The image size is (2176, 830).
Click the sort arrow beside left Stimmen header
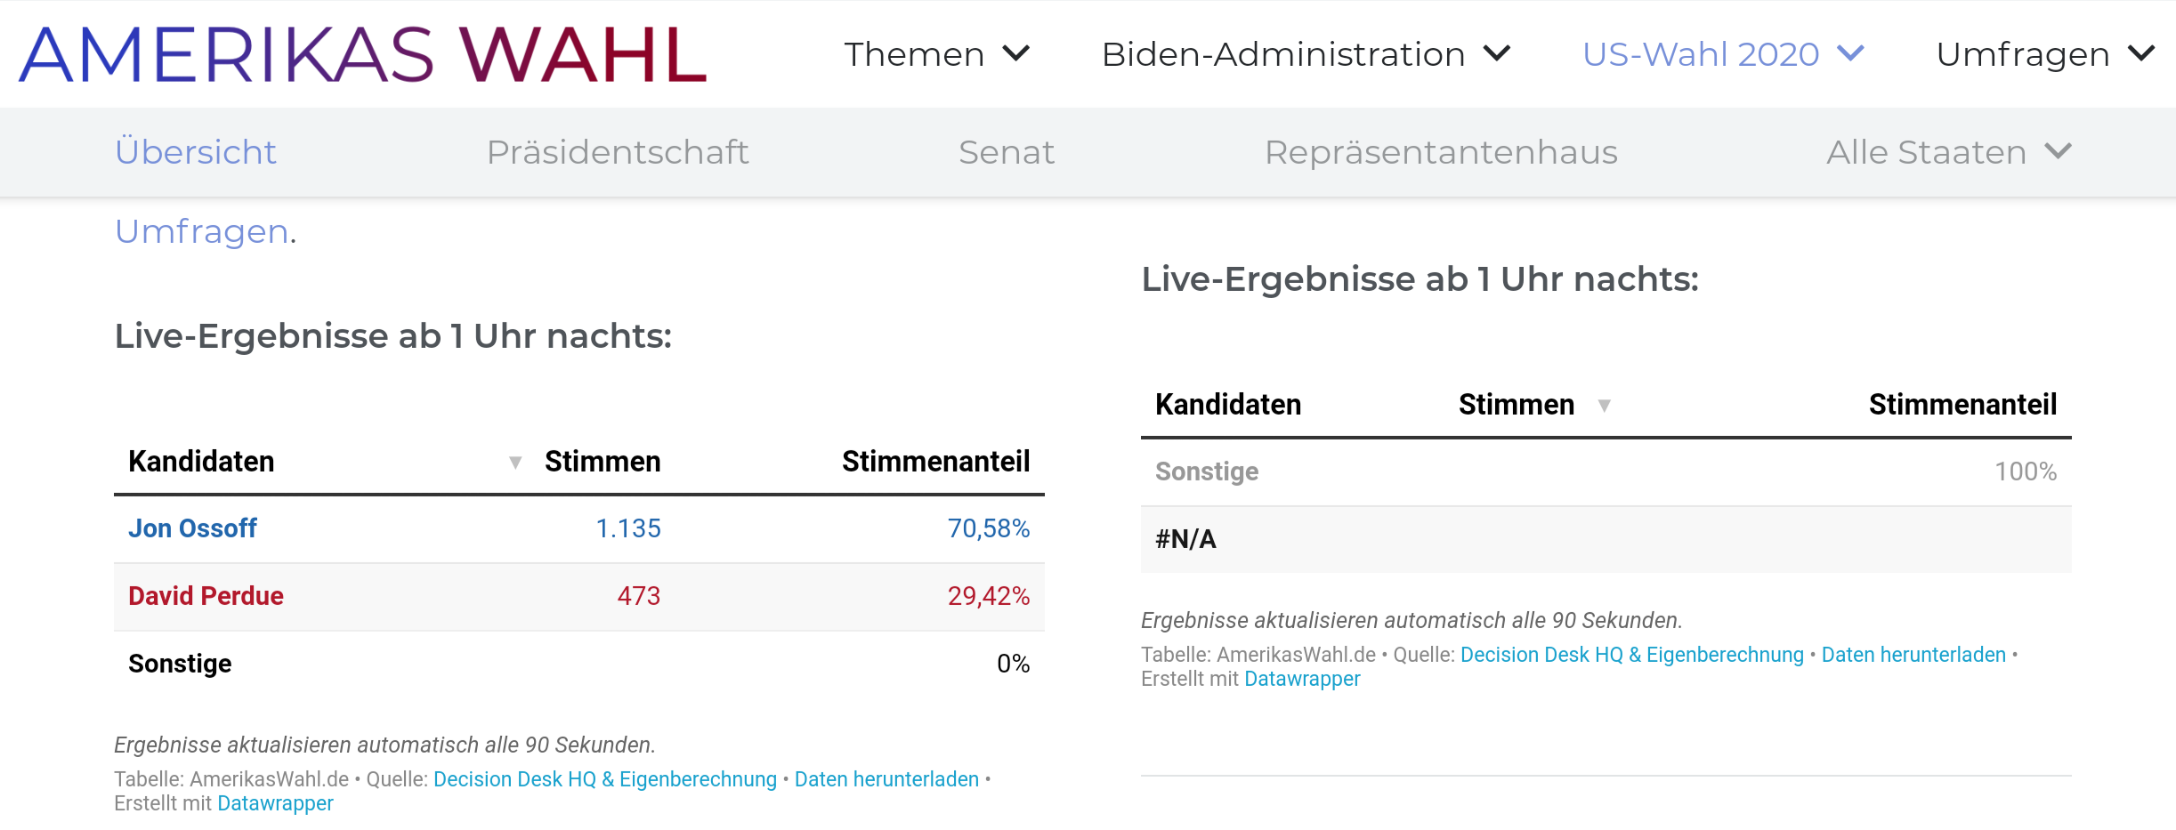(515, 462)
